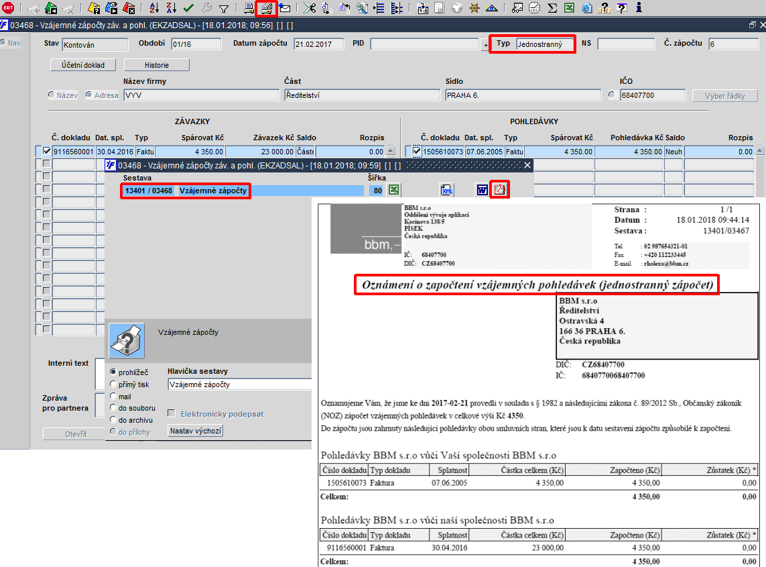Click the 'Datum zápočtu' field 21.02.2017
The height and width of the screenshot is (567, 766).
(x=319, y=44)
